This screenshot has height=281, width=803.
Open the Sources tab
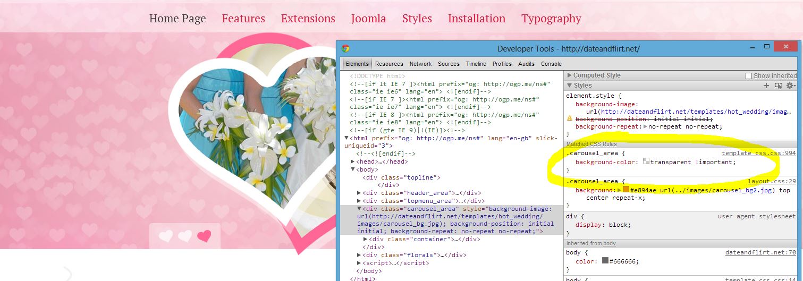tap(449, 64)
